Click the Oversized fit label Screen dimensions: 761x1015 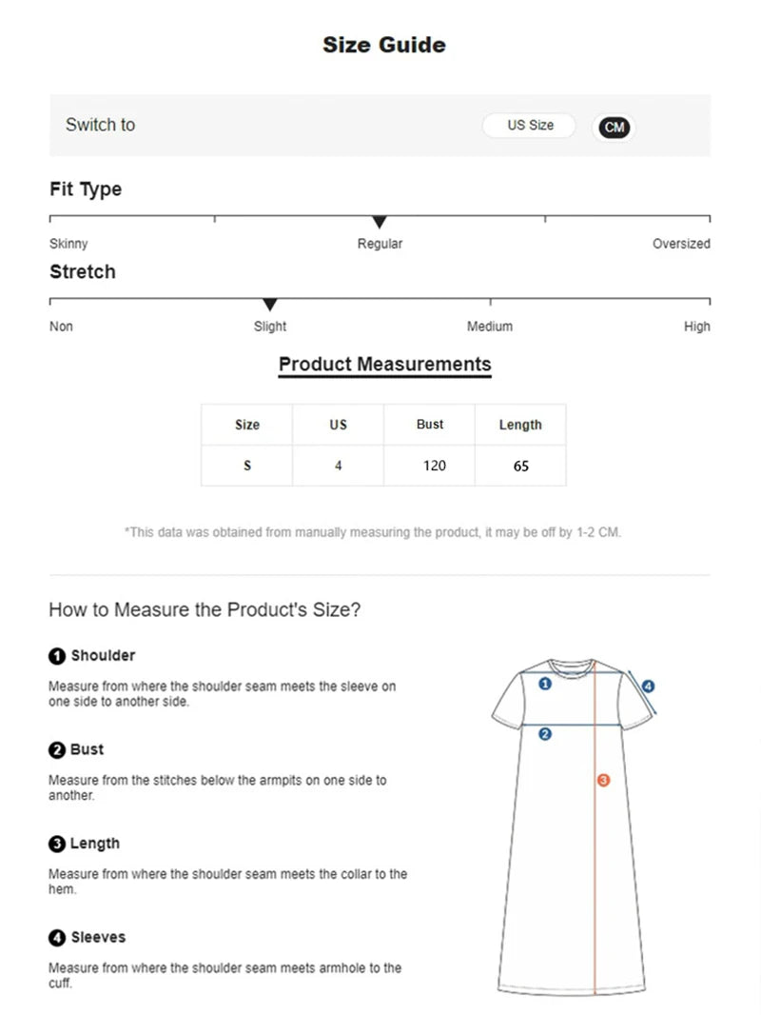[681, 244]
